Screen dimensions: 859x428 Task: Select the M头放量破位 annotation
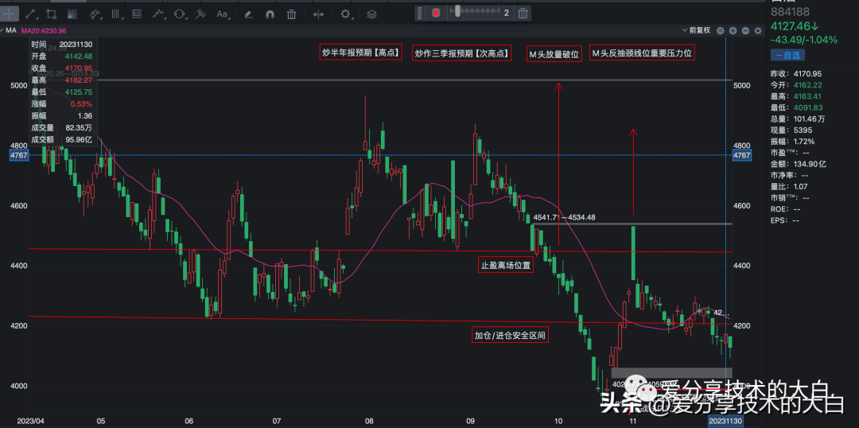point(554,53)
